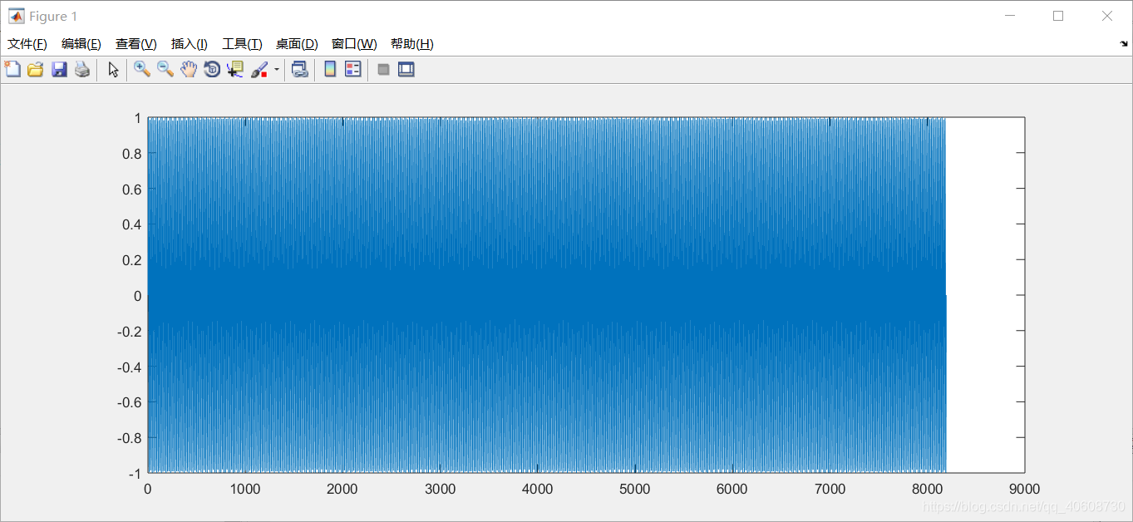This screenshot has width=1133, height=522.
Task: Click the dock figure arrow at menu bar right
Action: (x=1124, y=43)
